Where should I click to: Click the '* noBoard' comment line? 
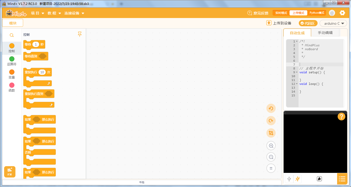click(x=310, y=49)
